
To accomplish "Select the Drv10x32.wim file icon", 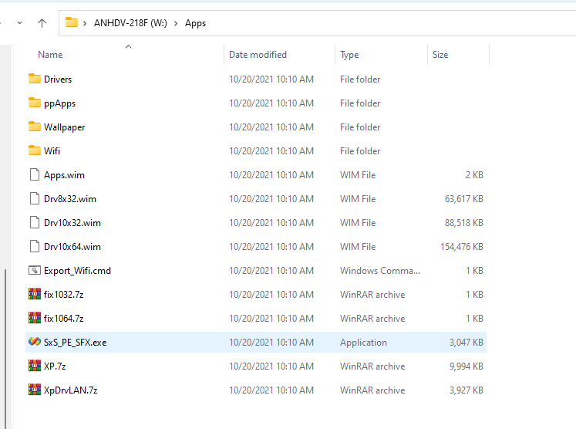I will click(35, 222).
